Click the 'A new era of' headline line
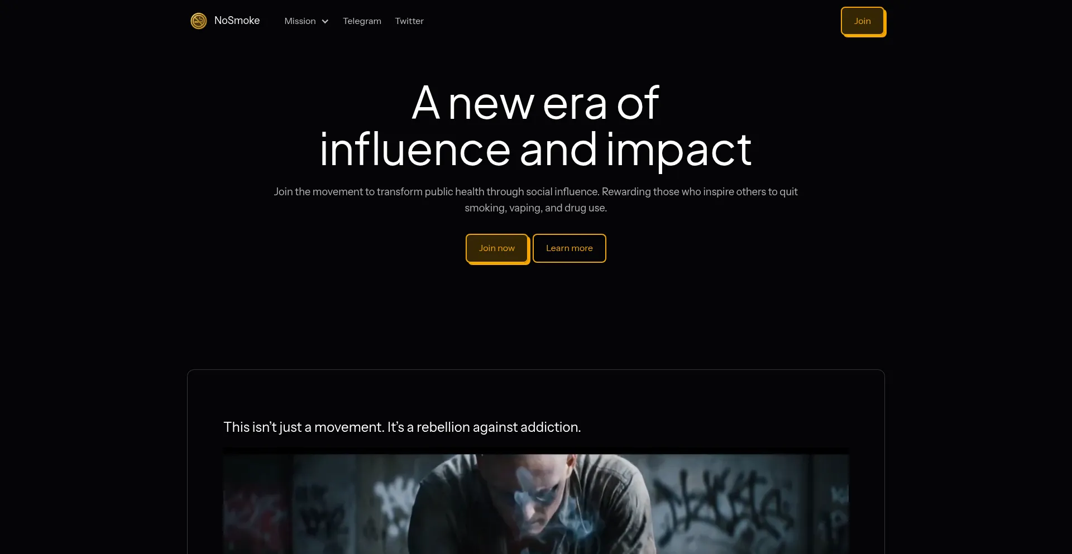This screenshot has height=554, width=1072. tap(535, 103)
